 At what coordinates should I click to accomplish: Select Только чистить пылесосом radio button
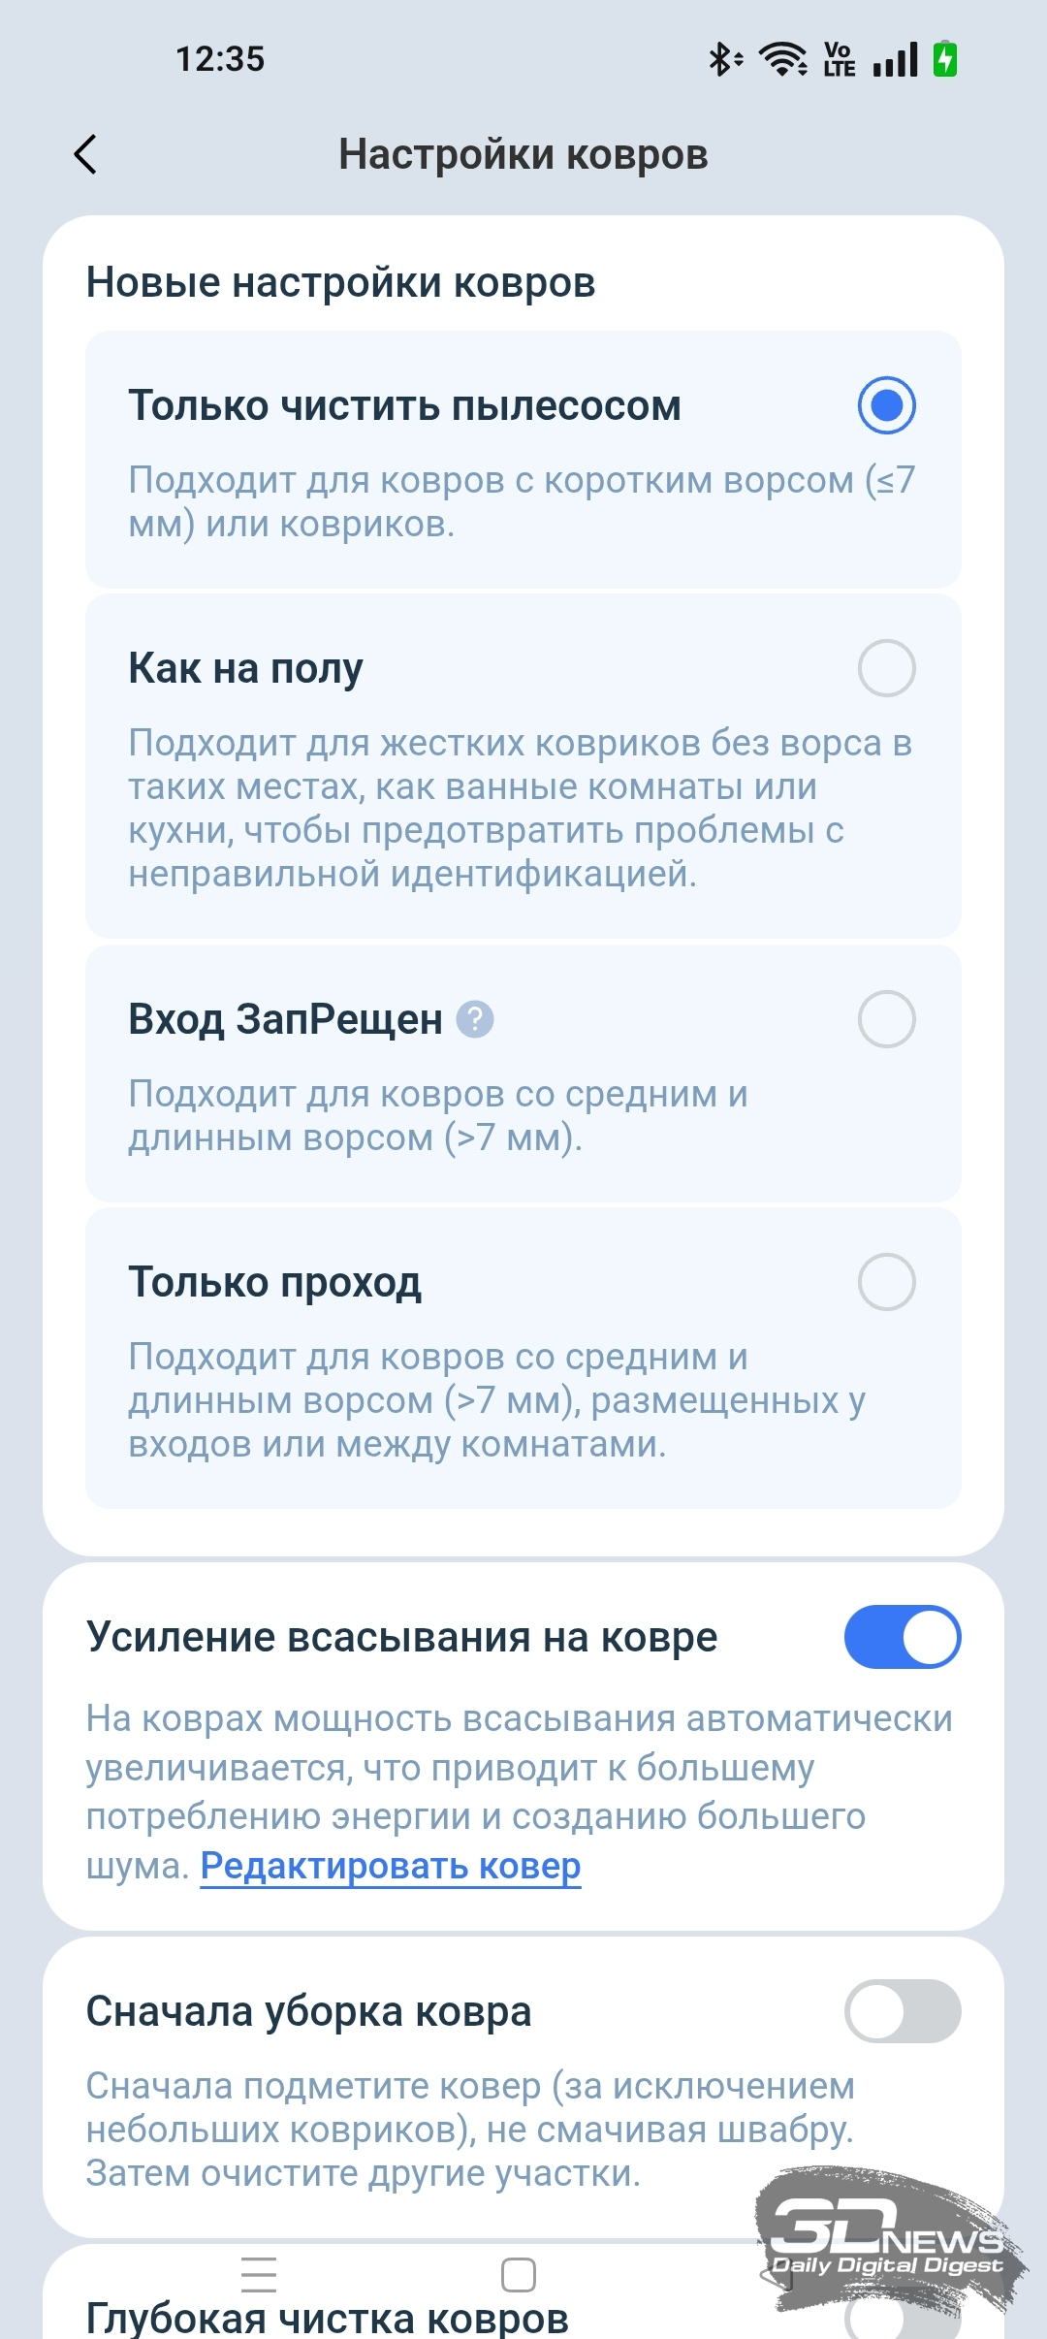(x=886, y=405)
